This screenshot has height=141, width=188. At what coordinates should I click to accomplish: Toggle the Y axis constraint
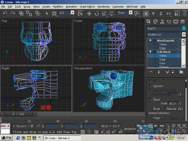(153, 14)
